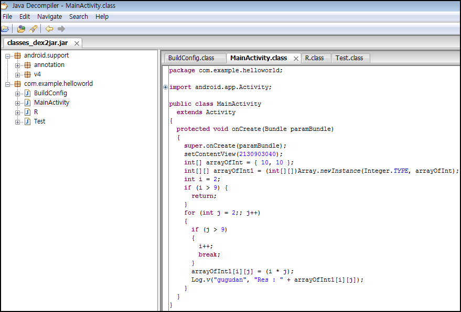The height and width of the screenshot is (312, 461).
Task: Click the Backward navigation arrow
Action: pos(49,29)
